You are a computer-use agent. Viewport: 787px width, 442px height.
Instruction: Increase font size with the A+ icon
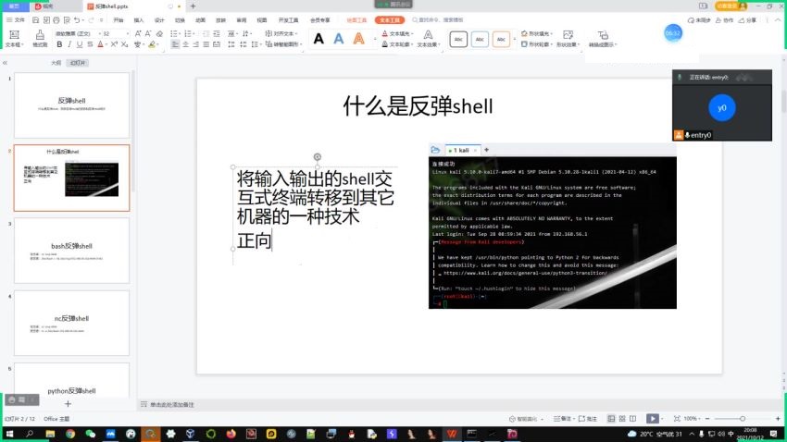pos(138,33)
